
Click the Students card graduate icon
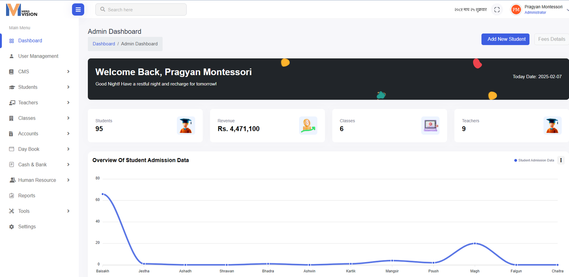tap(186, 126)
